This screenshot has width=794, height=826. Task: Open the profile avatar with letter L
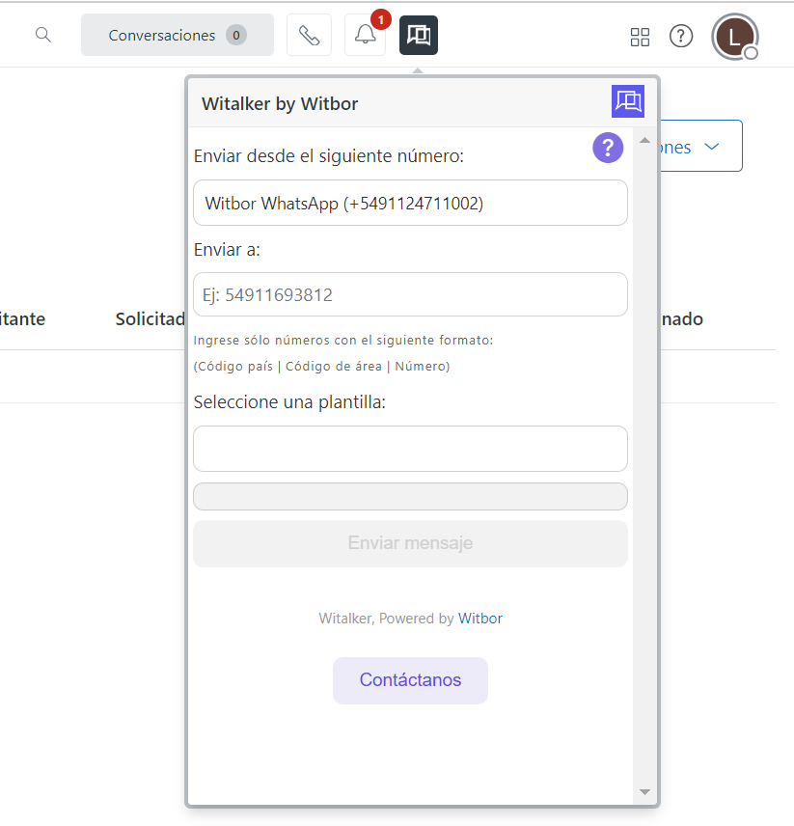(734, 38)
